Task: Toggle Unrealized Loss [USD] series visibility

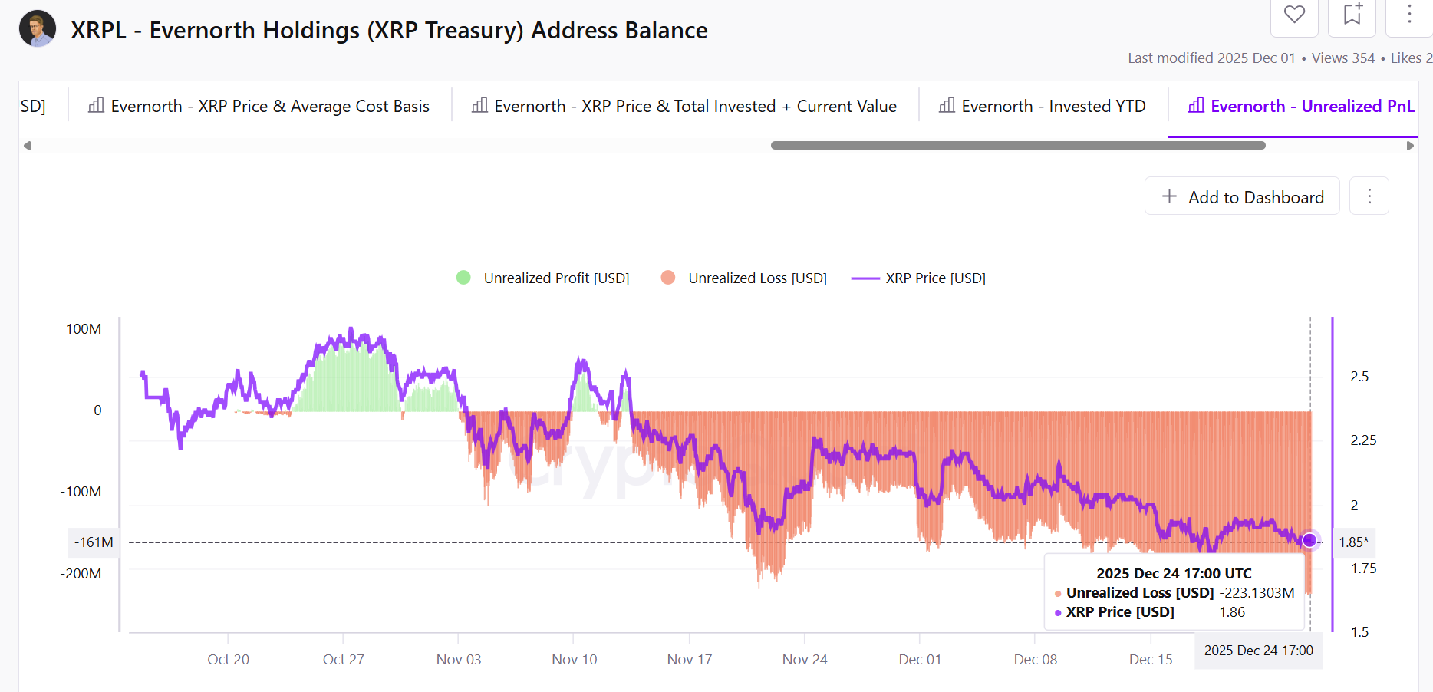Action: [x=744, y=278]
